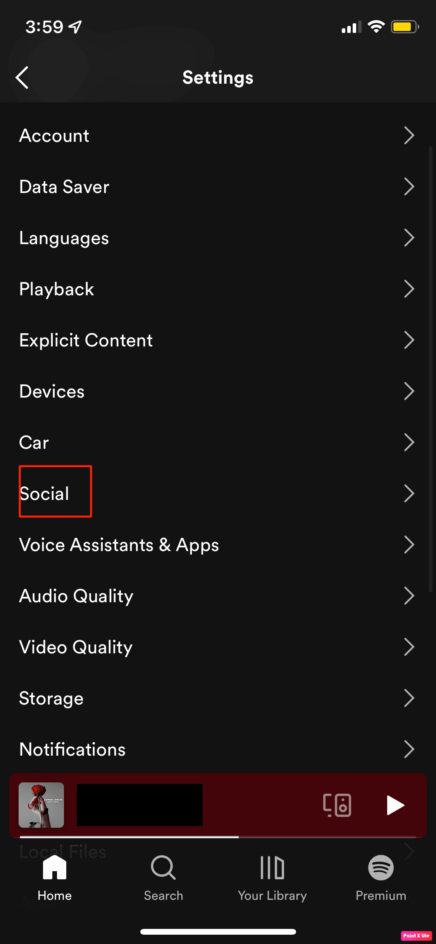Viewport: 436px width, 944px height.
Task: Open Explicit Content settings
Action: (218, 340)
